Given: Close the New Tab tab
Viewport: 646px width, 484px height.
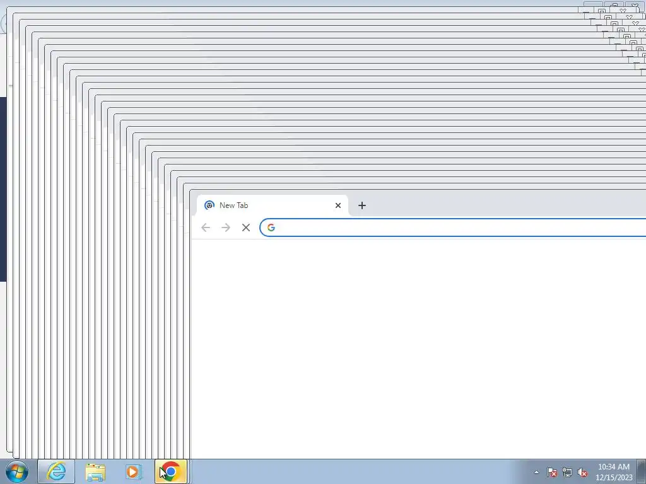Looking at the screenshot, I should point(338,205).
